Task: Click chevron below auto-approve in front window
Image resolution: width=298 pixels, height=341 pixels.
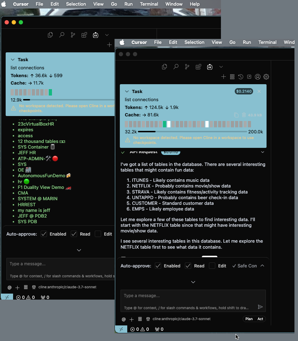Action: (x=193, y=282)
